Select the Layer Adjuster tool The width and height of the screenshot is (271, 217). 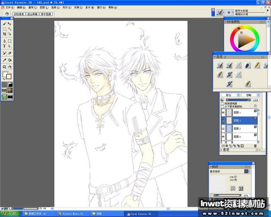pos(10,24)
